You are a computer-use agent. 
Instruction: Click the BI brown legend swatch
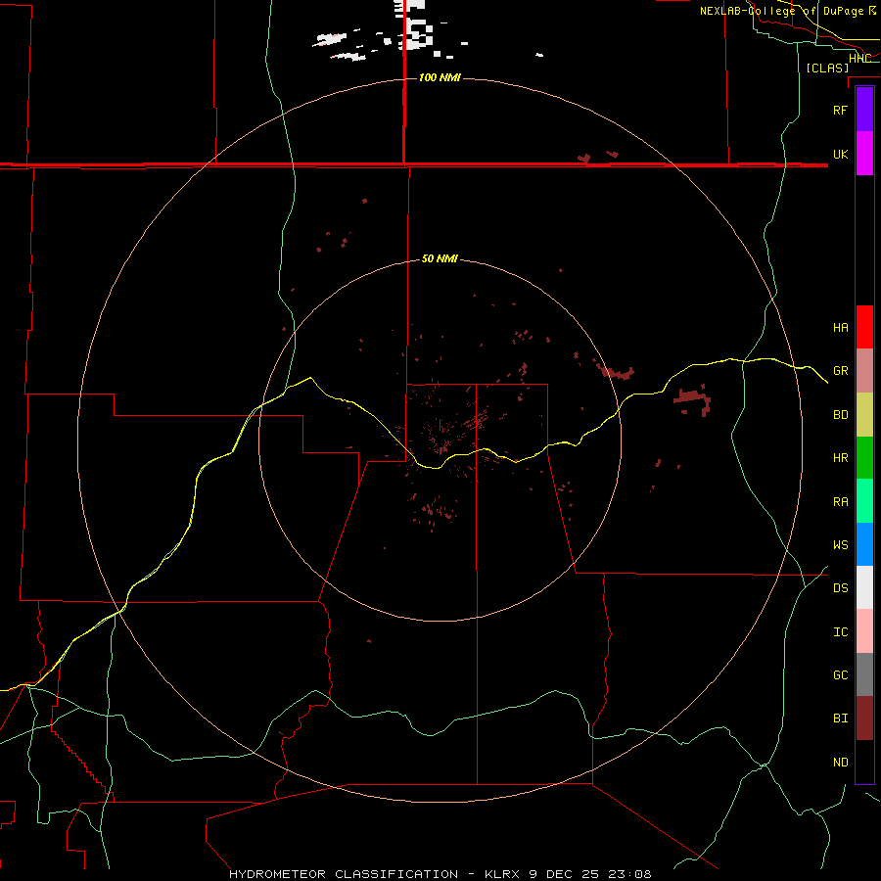point(864,719)
